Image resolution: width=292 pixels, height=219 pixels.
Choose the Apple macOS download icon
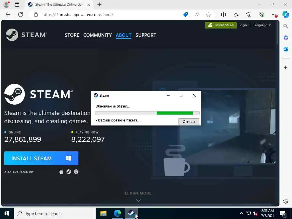[61, 172]
